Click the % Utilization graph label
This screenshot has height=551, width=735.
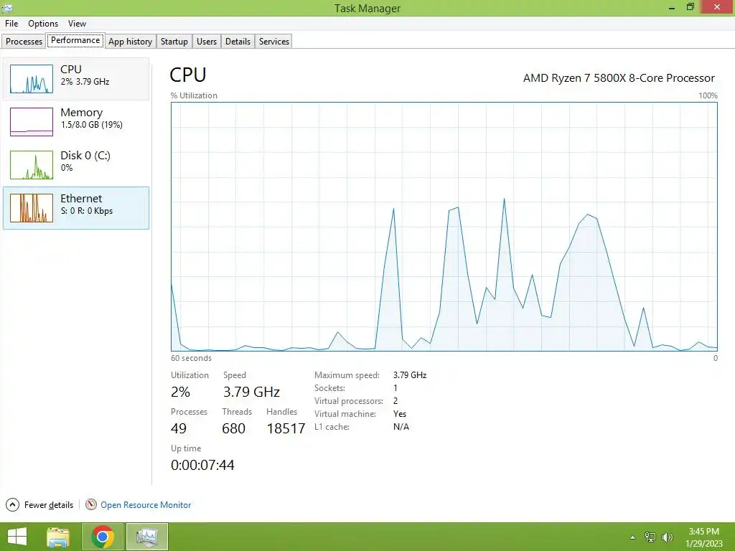(x=194, y=95)
